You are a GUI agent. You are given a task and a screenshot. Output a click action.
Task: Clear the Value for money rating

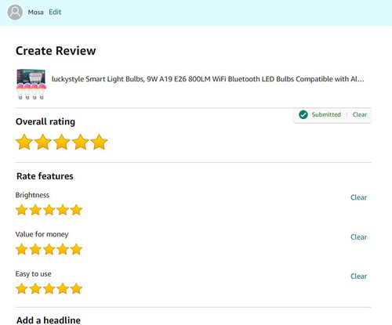(x=358, y=237)
